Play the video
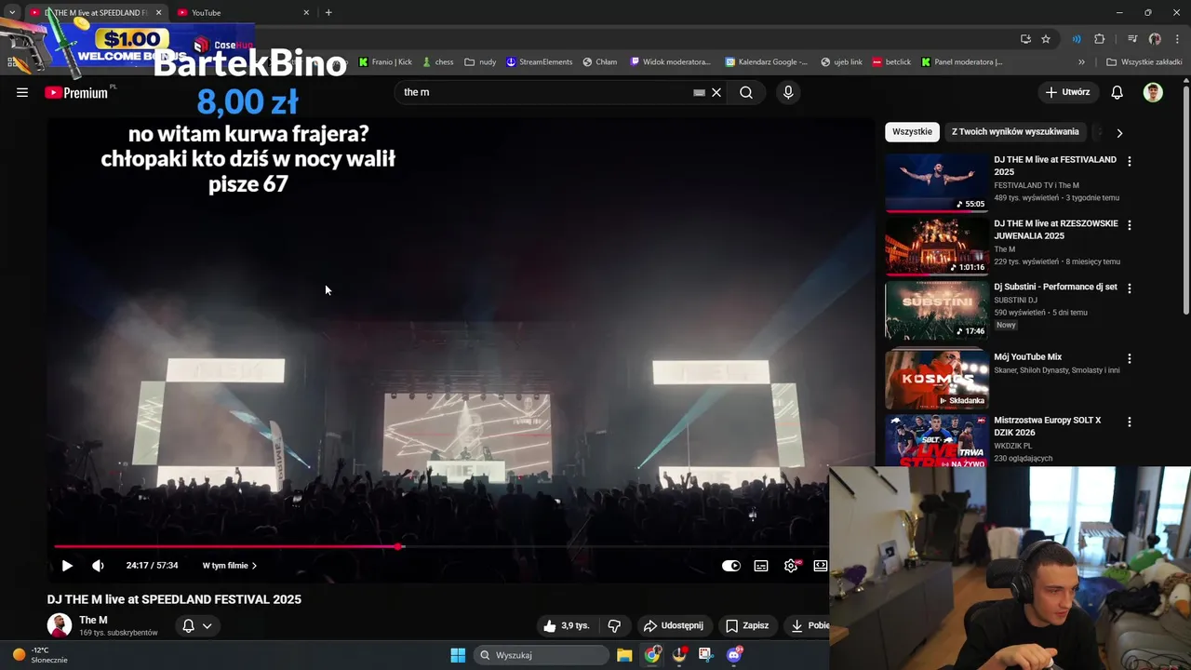 (x=67, y=566)
